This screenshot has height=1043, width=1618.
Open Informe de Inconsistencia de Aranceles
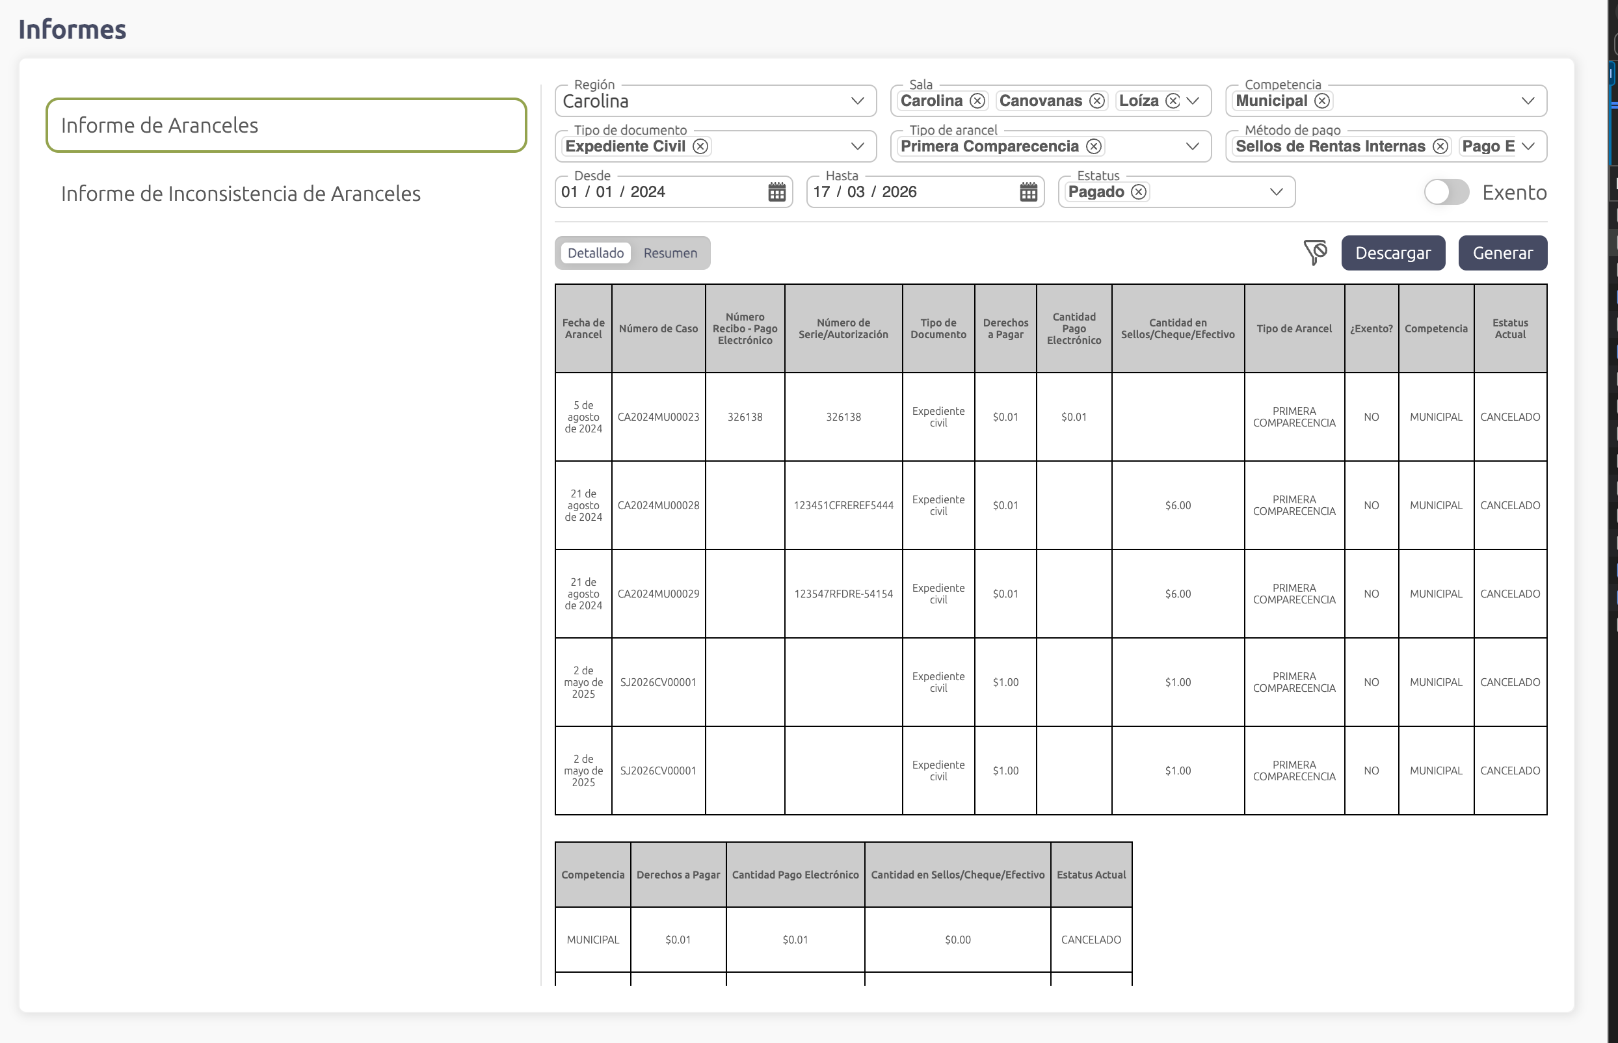click(241, 194)
